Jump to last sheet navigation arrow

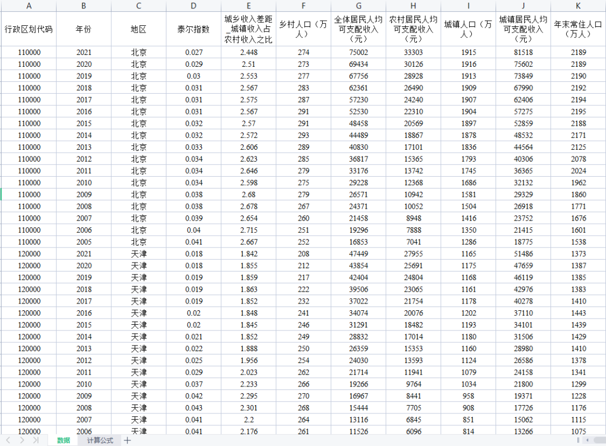tap(36, 440)
